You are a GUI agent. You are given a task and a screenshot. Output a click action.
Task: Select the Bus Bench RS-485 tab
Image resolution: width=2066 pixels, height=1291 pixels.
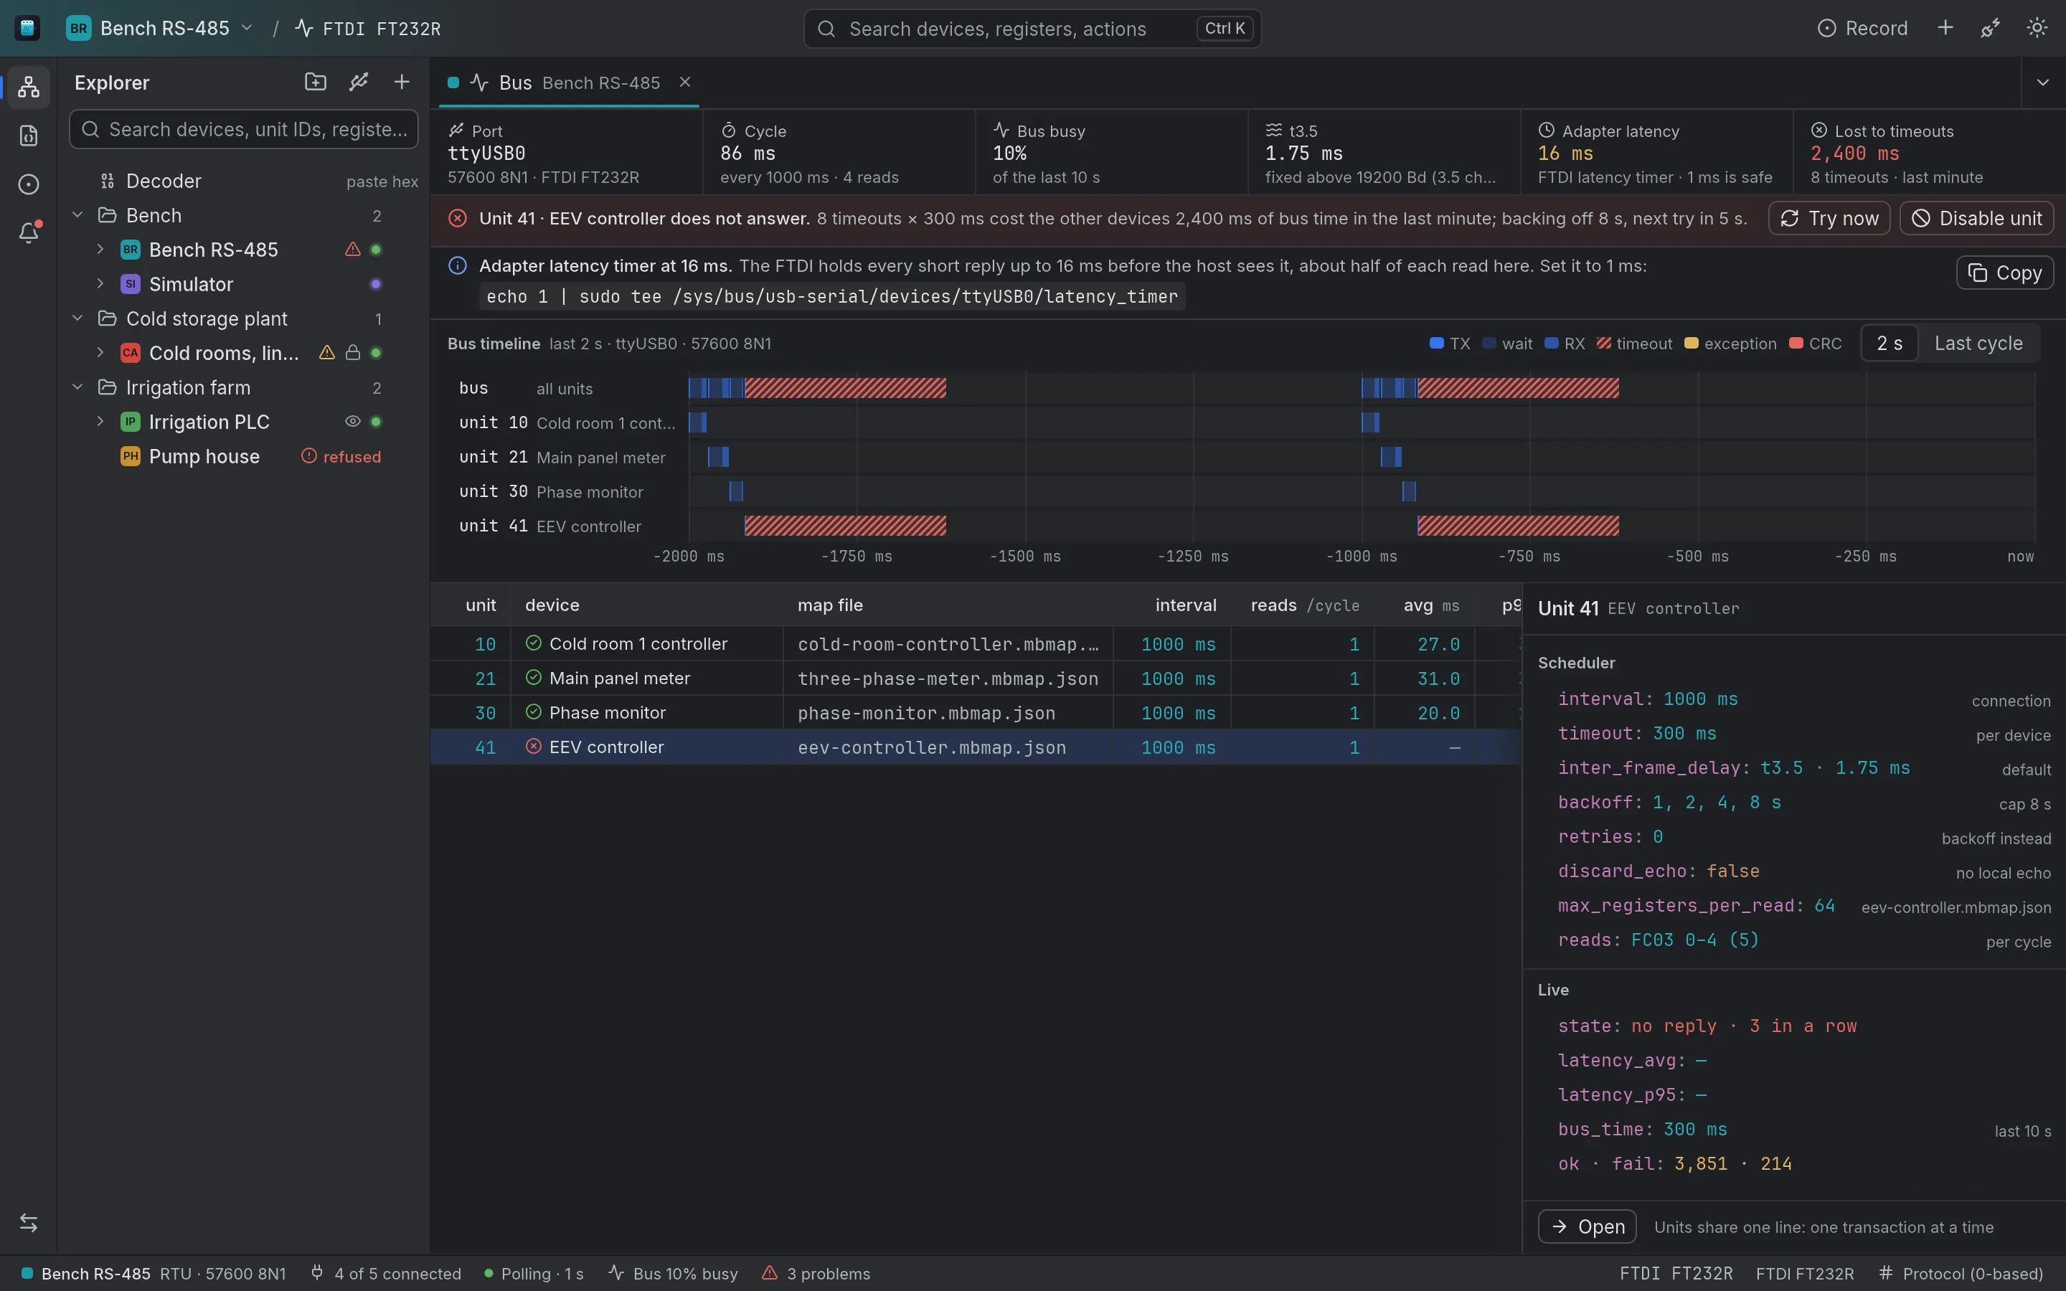tap(569, 82)
